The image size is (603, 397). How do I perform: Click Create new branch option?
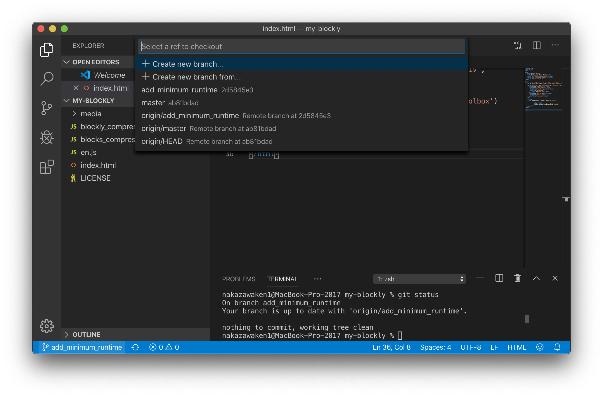point(188,64)
